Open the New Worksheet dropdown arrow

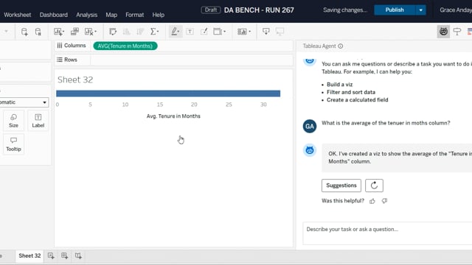(63, 32)
